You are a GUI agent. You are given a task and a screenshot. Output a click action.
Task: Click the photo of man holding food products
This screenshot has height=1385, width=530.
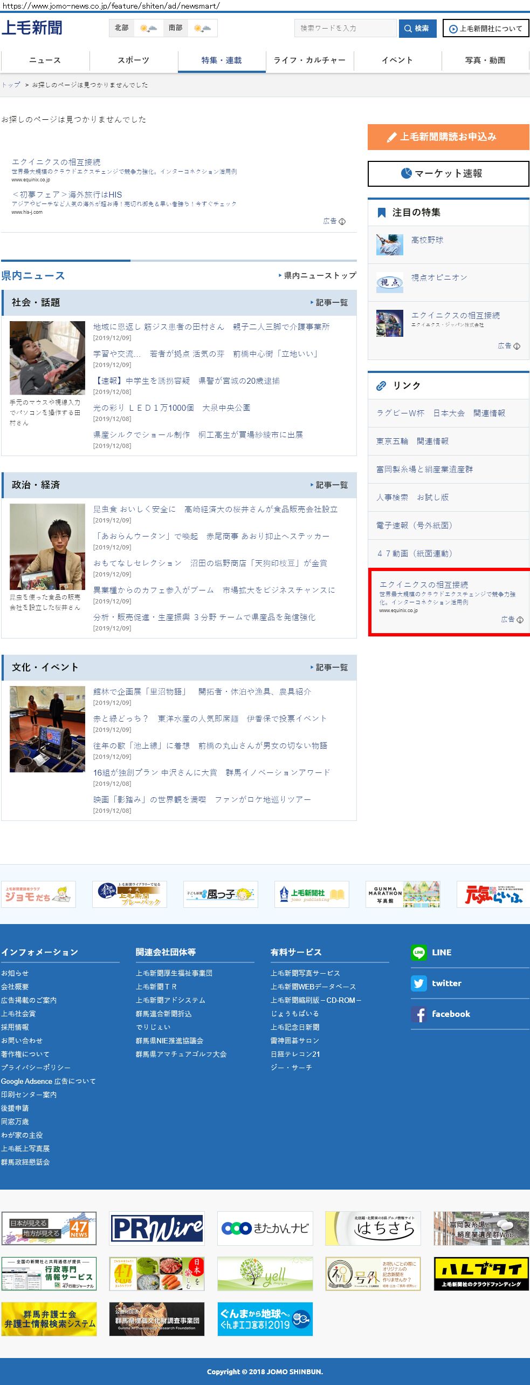[x=47, y=546]
